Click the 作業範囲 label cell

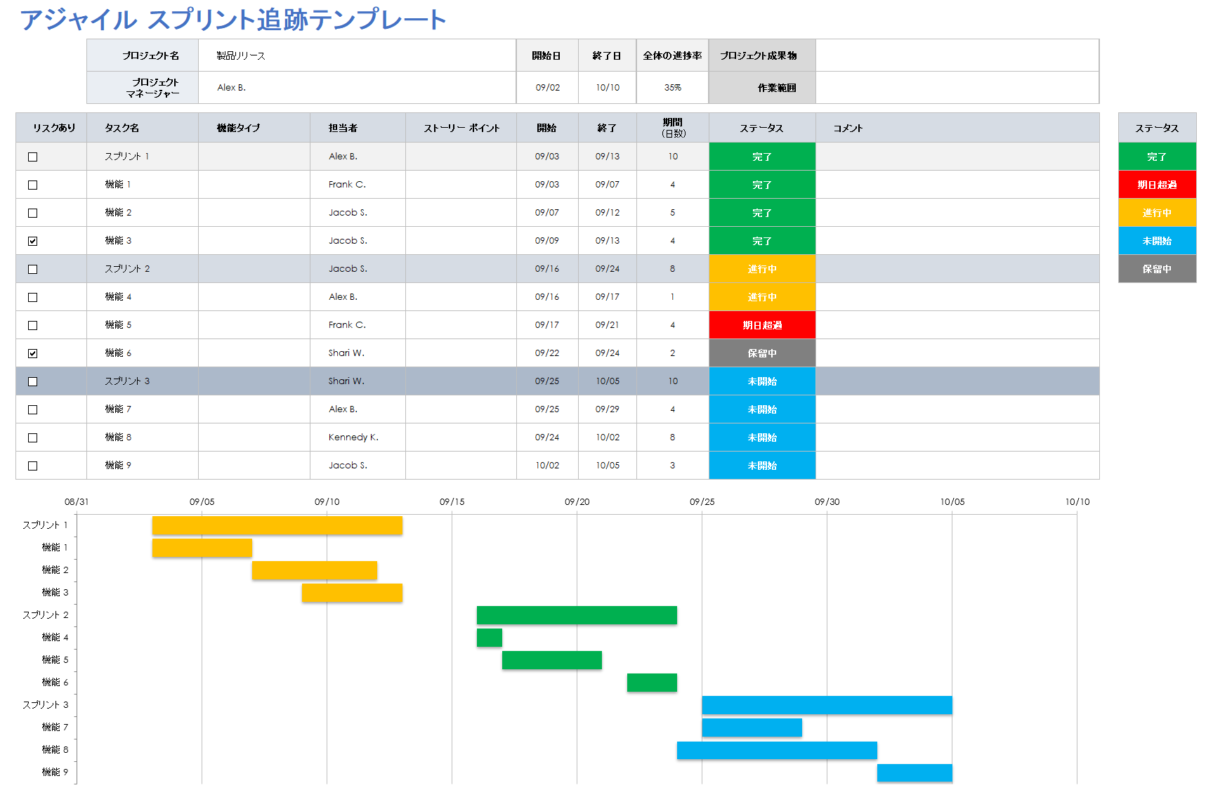(x=762, y=88)
